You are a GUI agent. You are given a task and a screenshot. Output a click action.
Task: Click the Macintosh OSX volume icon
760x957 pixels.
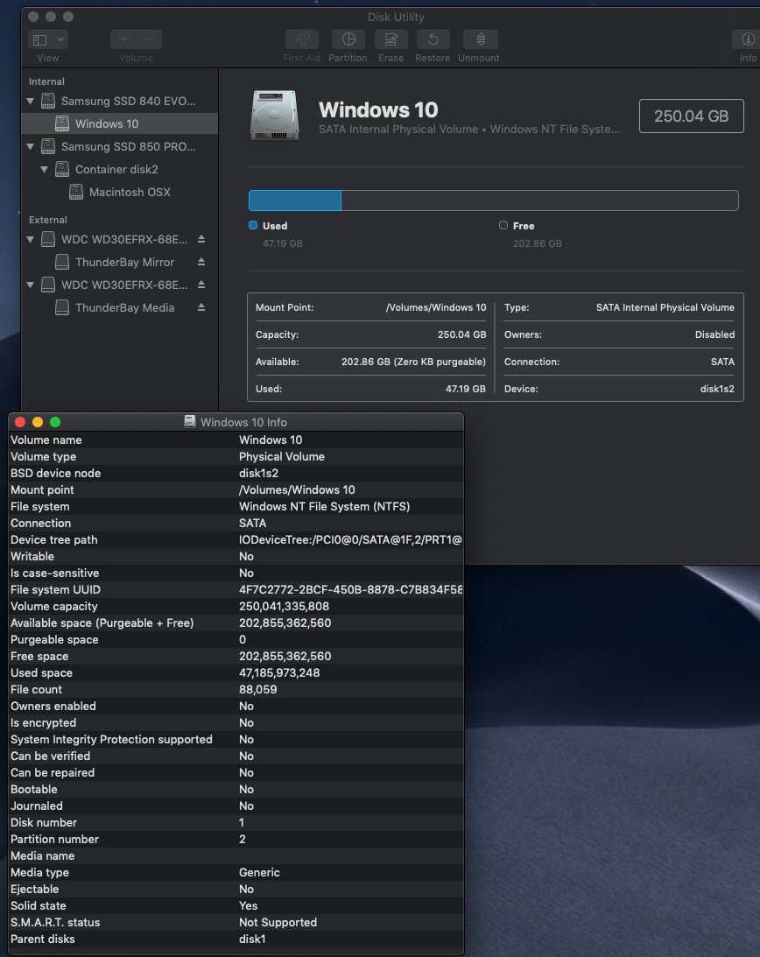[x=75, y=193]
